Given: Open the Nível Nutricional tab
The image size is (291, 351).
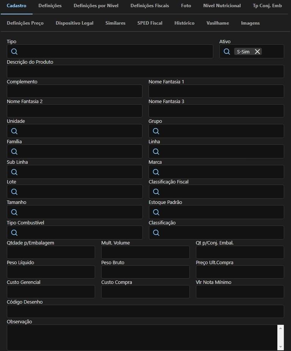Looking at the screenshot, I should [x=222, y=6].
